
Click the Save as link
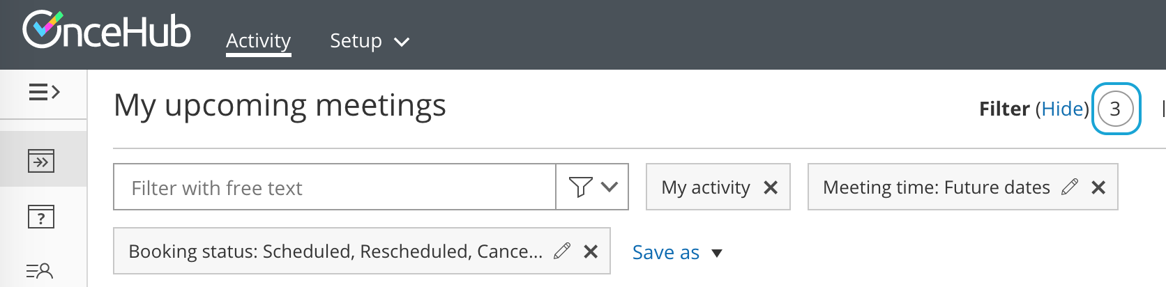coord(665,252)
